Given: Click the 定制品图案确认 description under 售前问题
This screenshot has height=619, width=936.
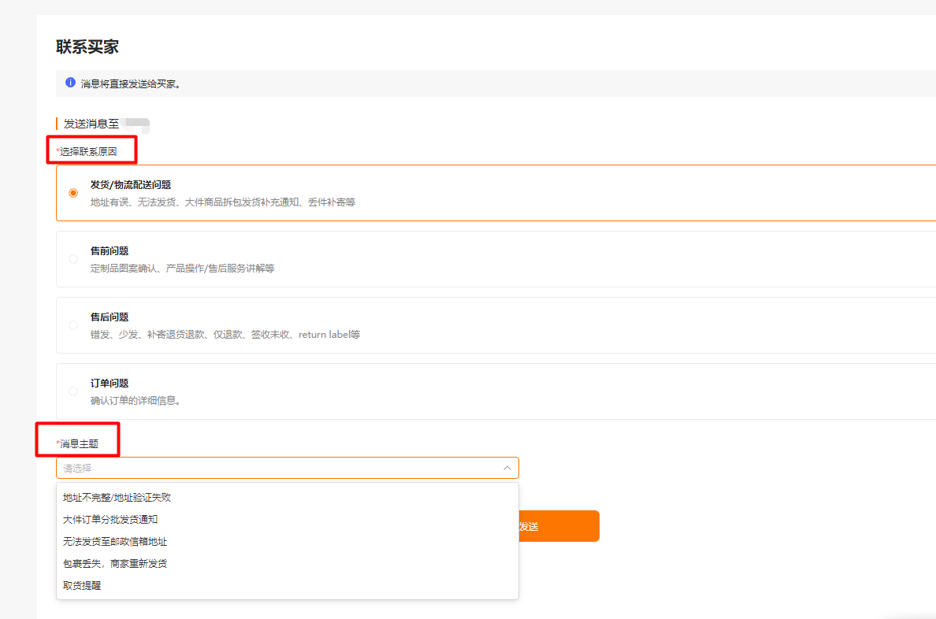Looking at the screenshot, I should click(182, 268).
